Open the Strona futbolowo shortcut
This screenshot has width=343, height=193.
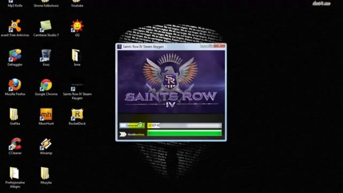coord(46,4)
